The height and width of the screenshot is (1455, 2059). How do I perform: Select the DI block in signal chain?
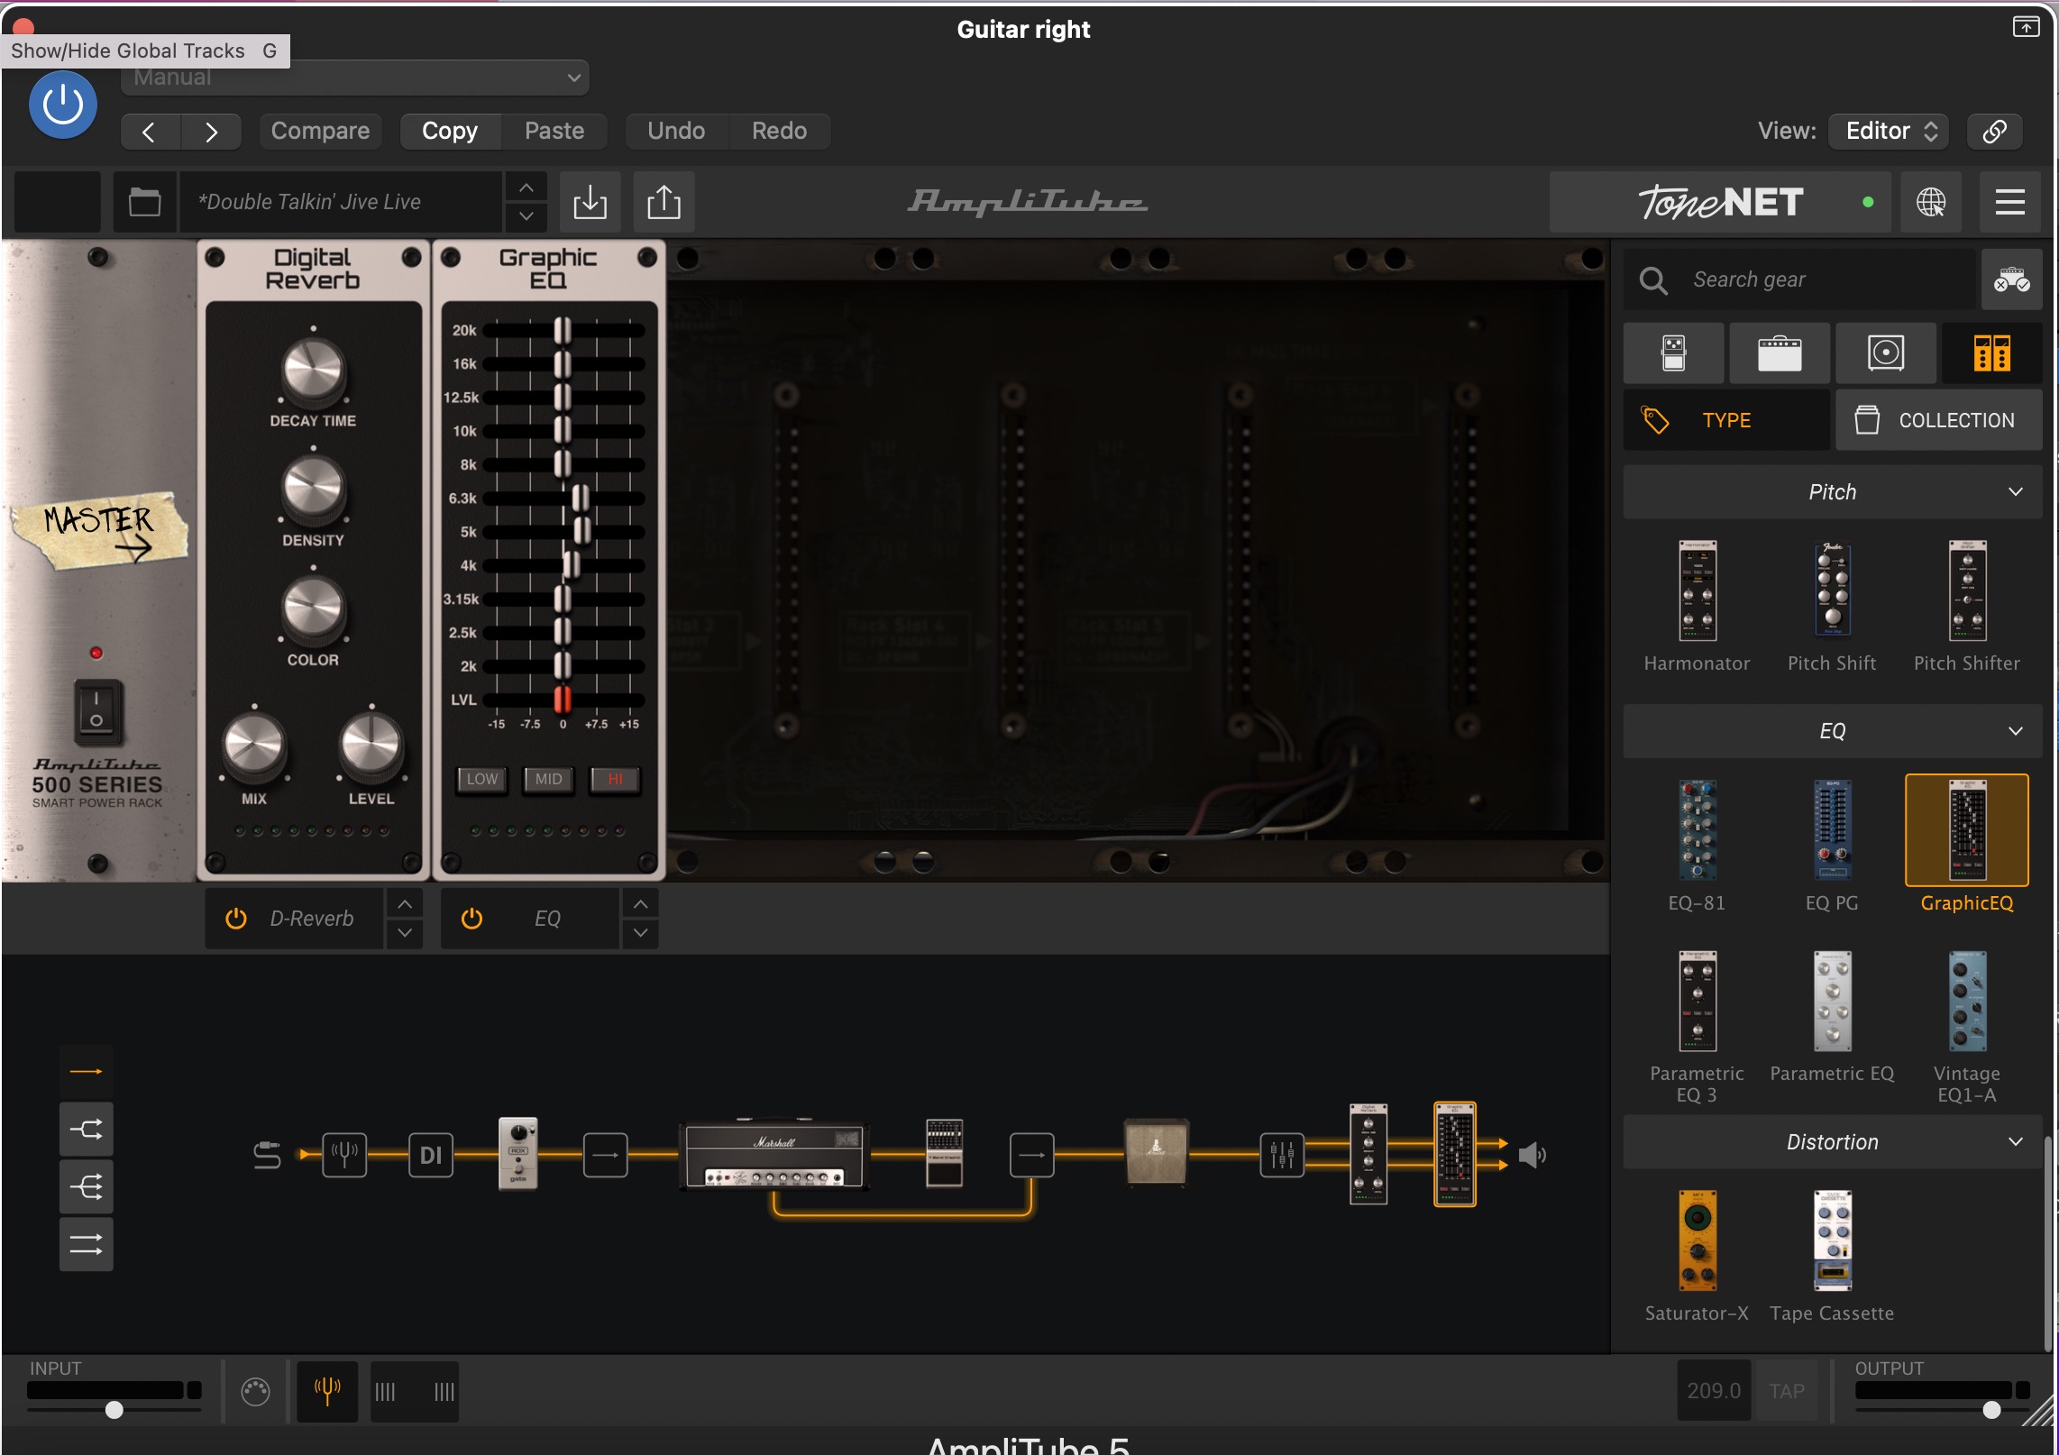431,1155
